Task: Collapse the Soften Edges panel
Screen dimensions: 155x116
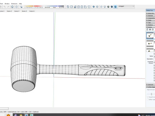Action: [x=150, y=87]
